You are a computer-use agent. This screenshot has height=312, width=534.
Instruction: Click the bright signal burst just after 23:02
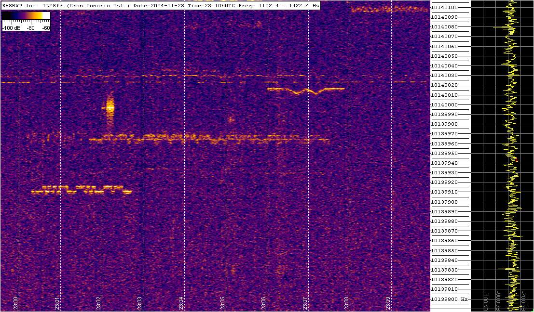tap(110, 107)
